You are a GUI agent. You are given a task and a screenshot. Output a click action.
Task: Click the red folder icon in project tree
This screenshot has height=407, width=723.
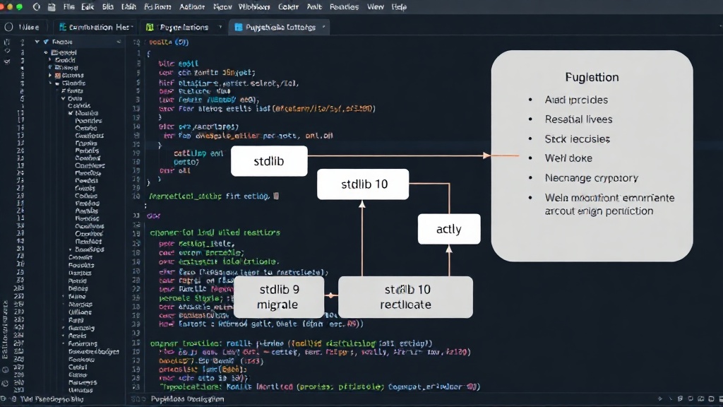(x=58, y=75)
